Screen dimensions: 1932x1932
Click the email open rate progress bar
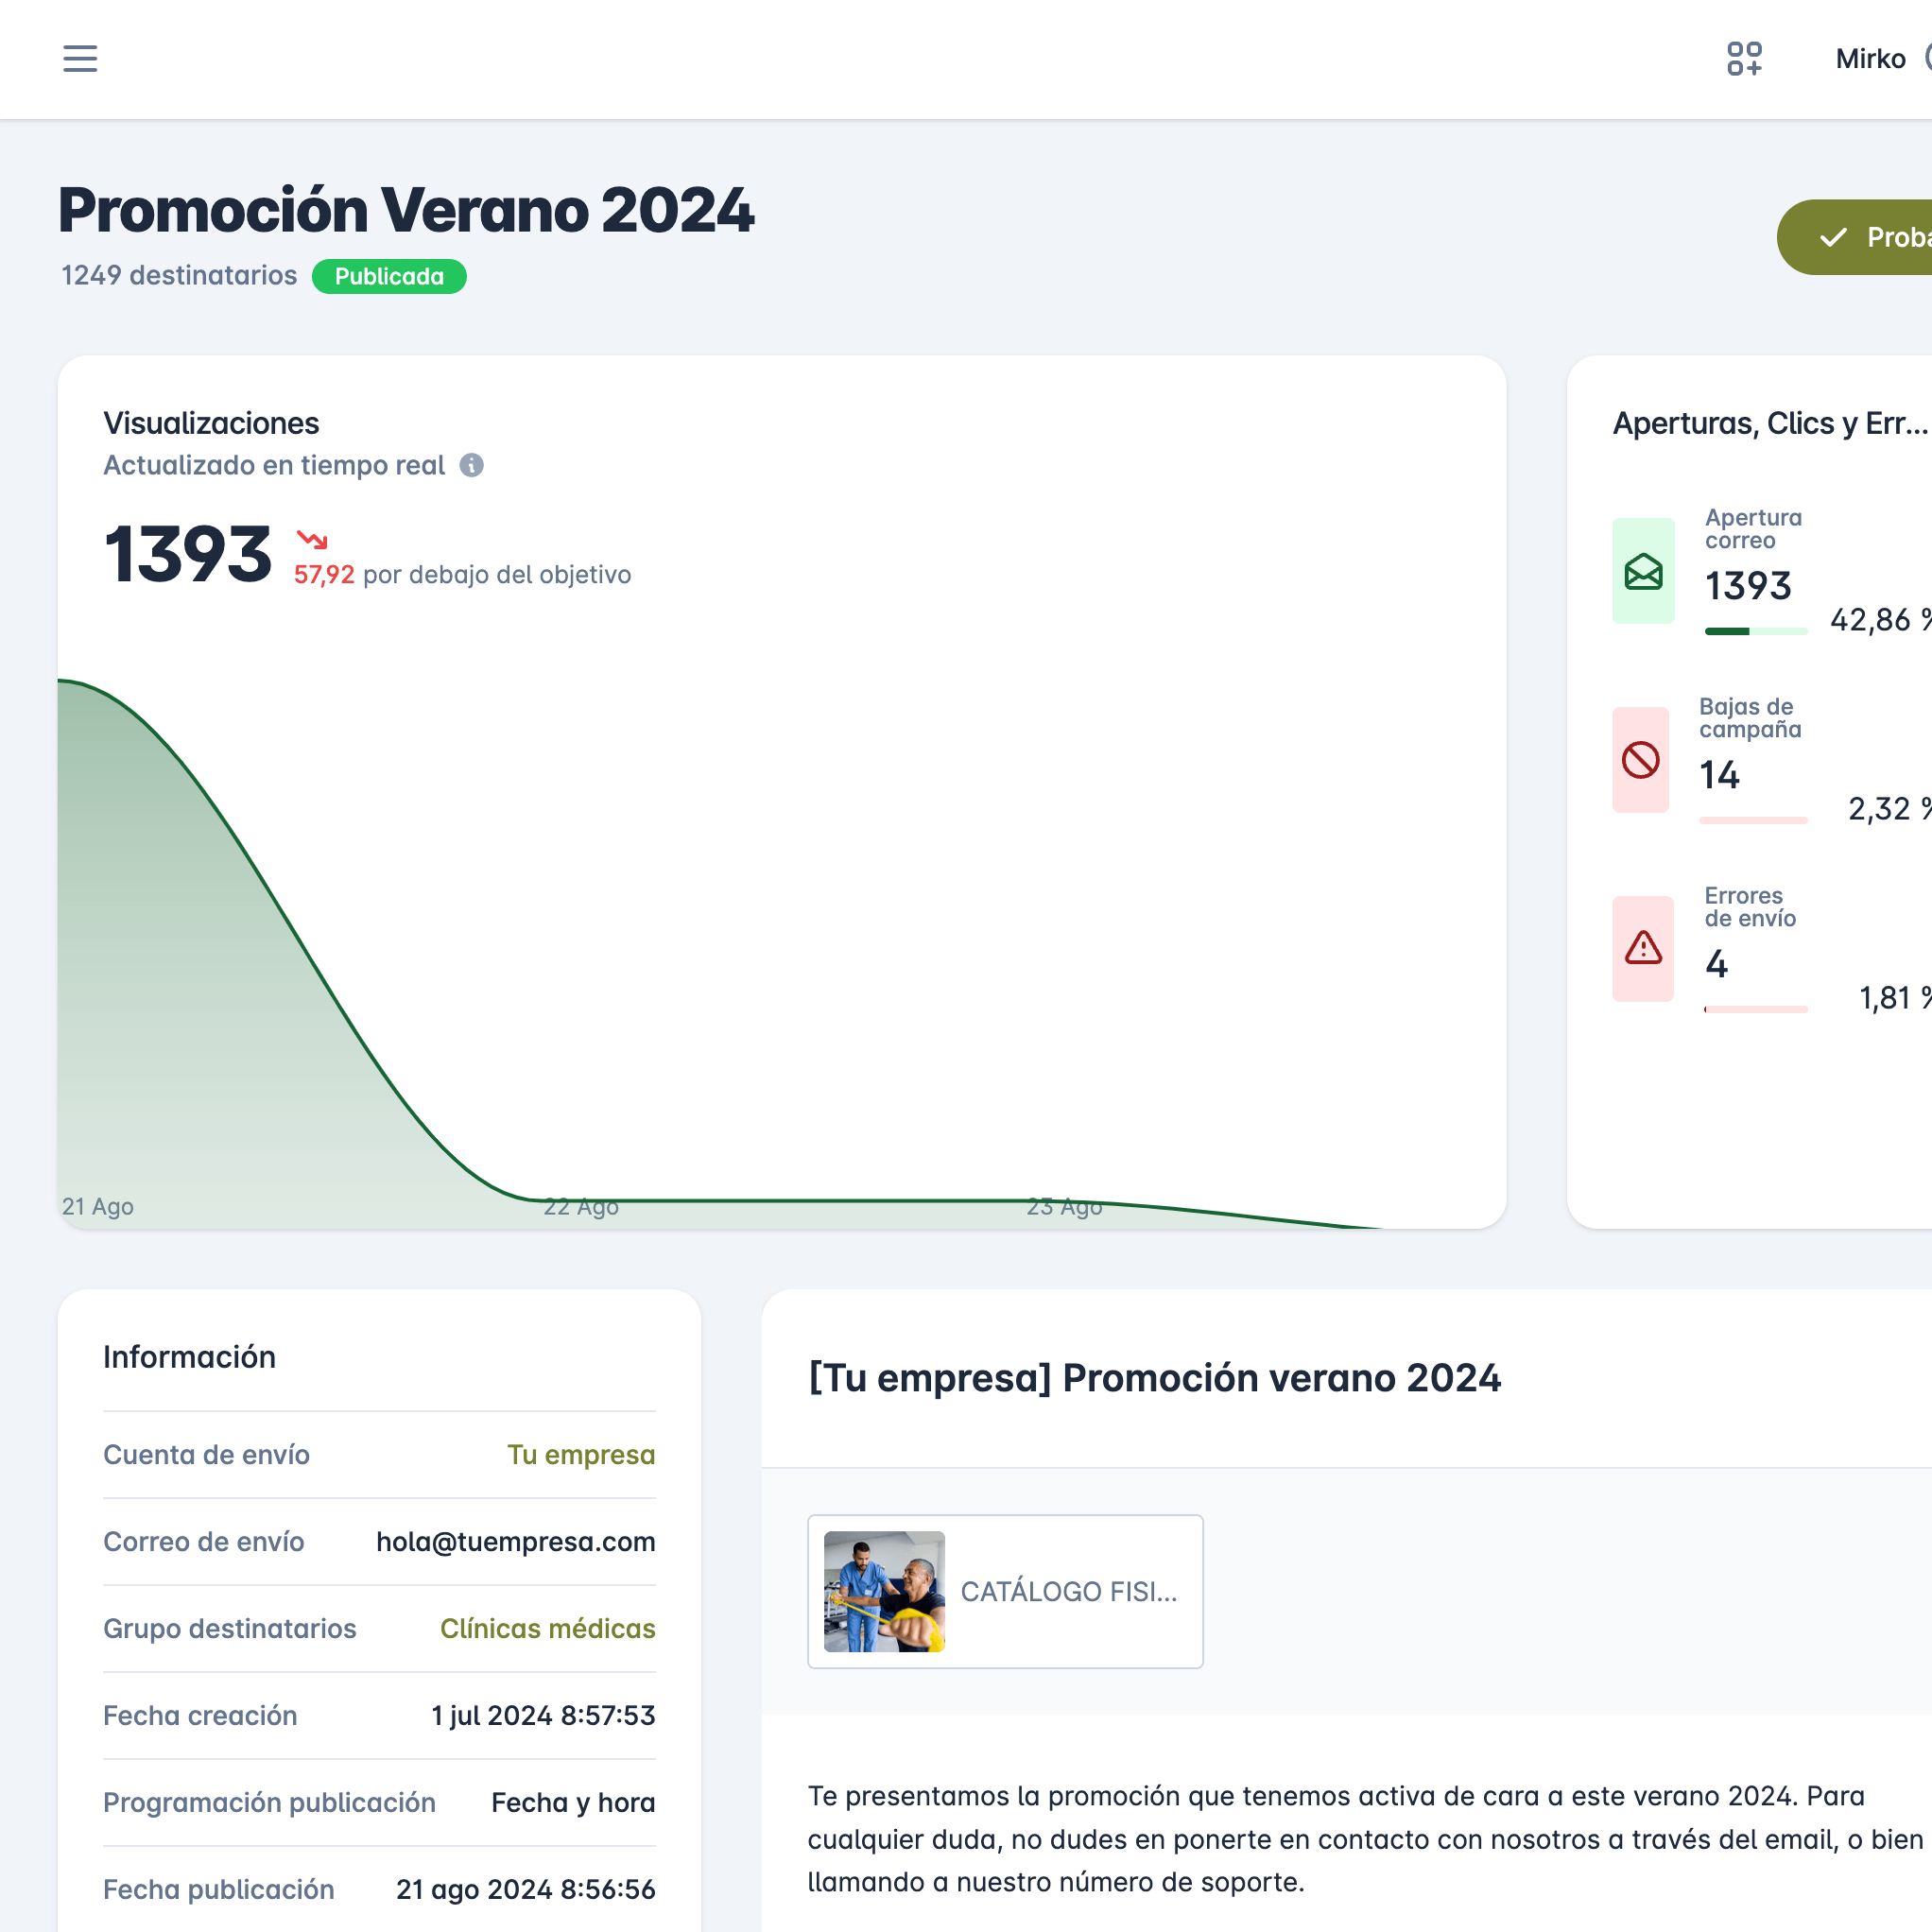coord(1755,631)
